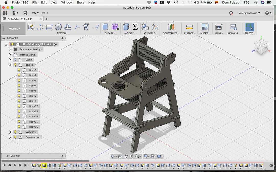Click the Line sketch tool

tap(40, 27)
